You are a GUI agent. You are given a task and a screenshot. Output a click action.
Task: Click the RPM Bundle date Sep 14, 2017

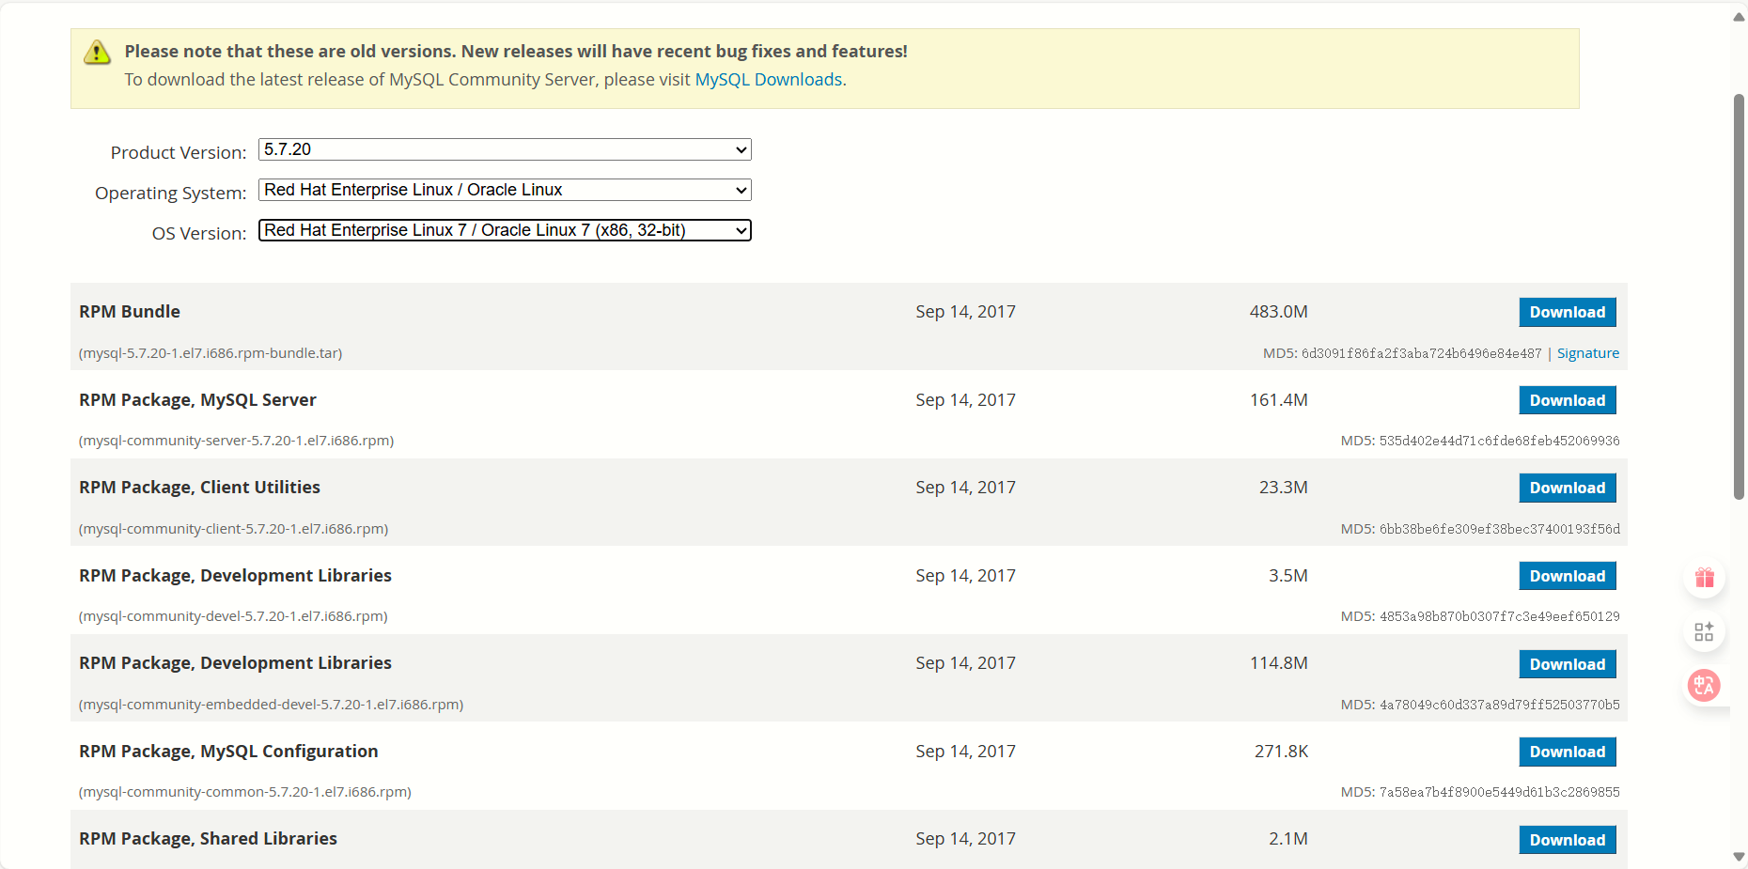click(966, 312)
